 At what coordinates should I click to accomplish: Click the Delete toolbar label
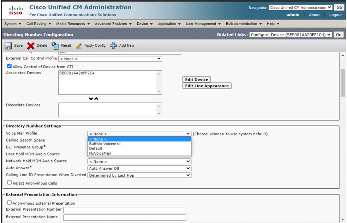(42, 46)
